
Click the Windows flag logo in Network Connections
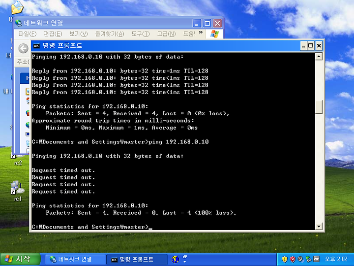214,34
